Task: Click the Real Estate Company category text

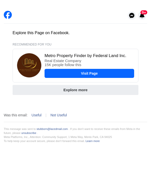Action: tap(63, 61)
